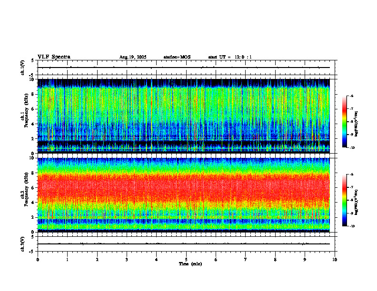Click inside the ch.1 spectrogram panel
This screenshot has height=291, width=377.
[x=183, y=116]
